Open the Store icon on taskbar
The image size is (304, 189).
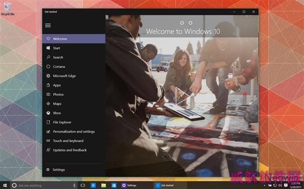[x=114, y=185]
